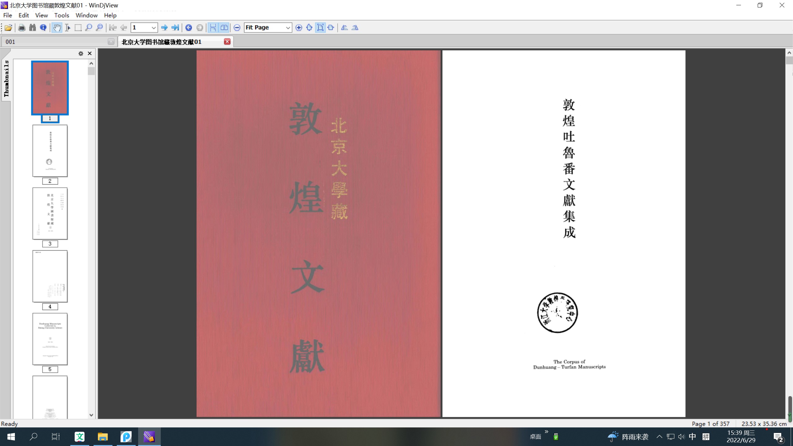
Task: Open the Edit menu
Action: point(24,15)
